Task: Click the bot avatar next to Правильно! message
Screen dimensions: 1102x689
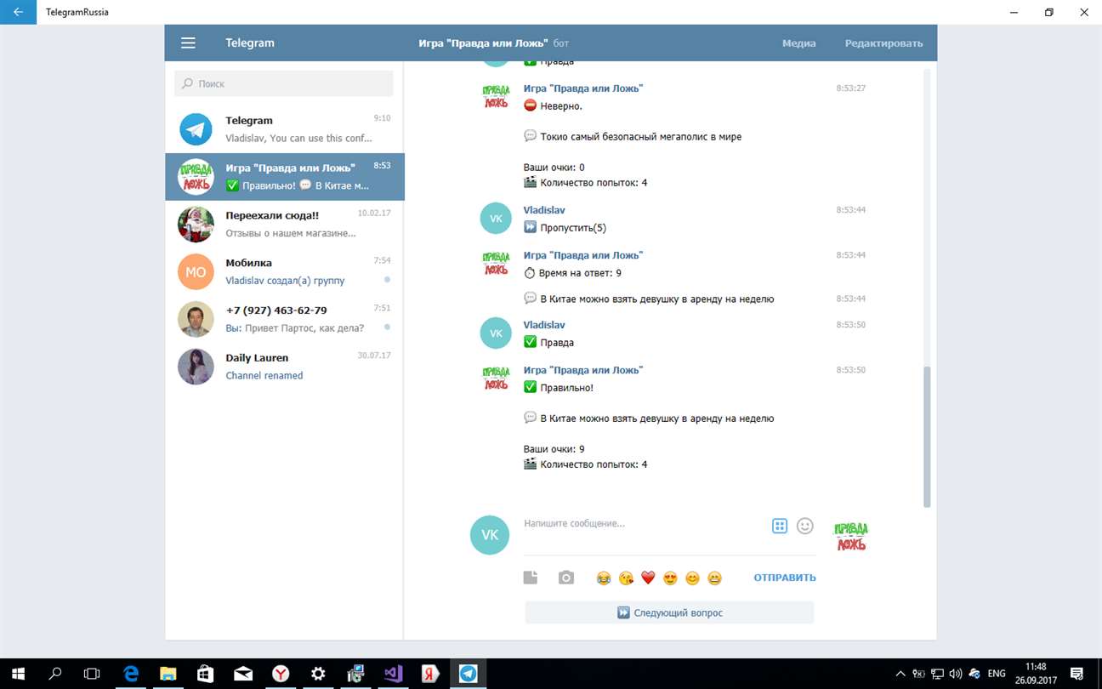Action: (496, 378)
